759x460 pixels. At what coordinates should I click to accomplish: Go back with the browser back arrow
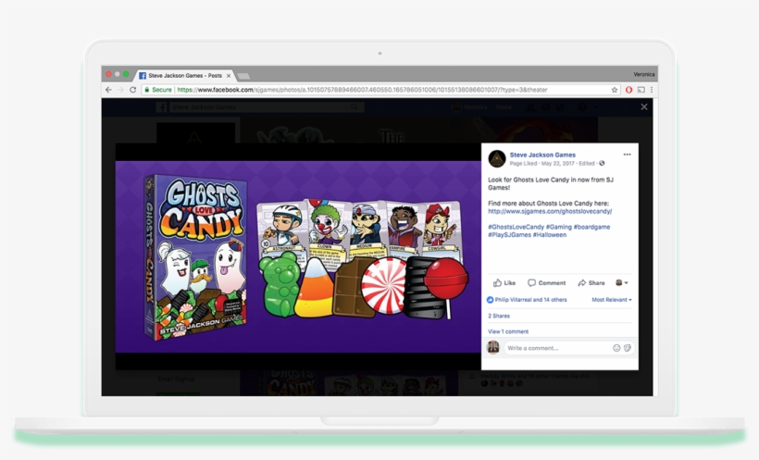[108, 90]
